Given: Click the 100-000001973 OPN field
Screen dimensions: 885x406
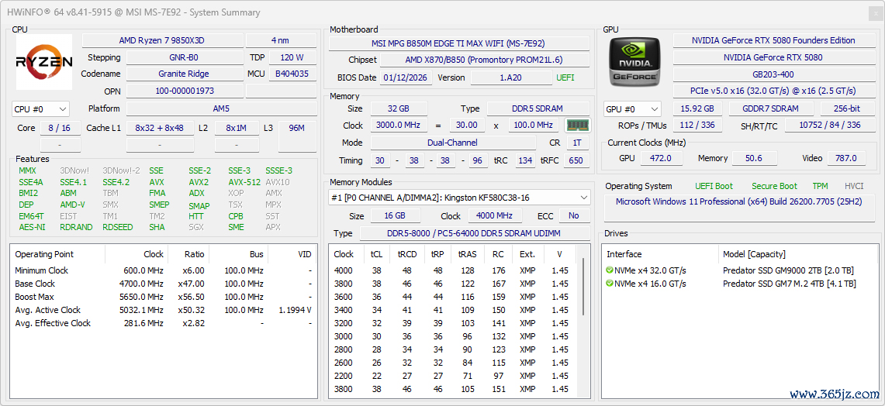Looking at the screenshot, I should (x=184, y=91).
